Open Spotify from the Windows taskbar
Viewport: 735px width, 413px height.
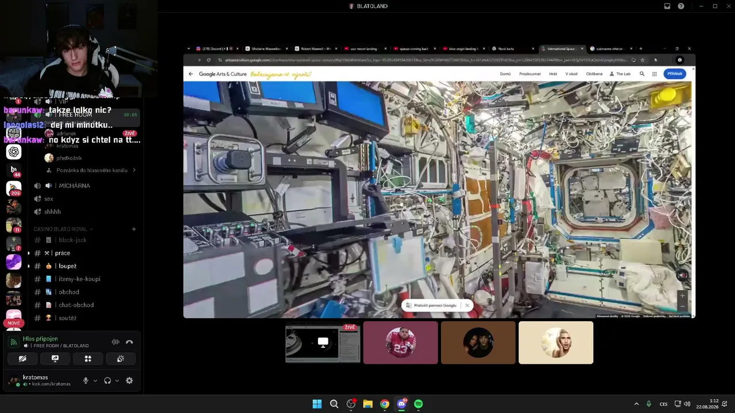coord(419,404)
